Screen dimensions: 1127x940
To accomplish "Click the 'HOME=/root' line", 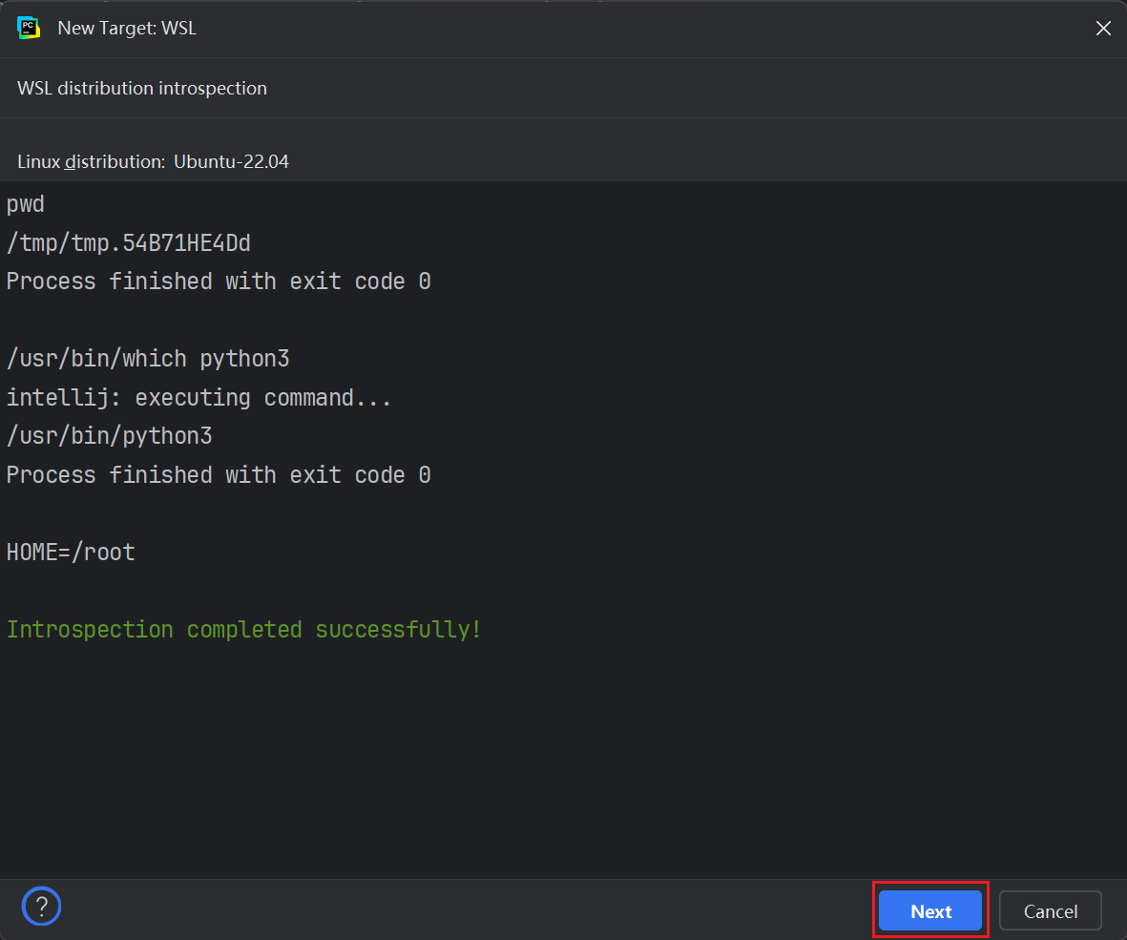I will [71, 552].
